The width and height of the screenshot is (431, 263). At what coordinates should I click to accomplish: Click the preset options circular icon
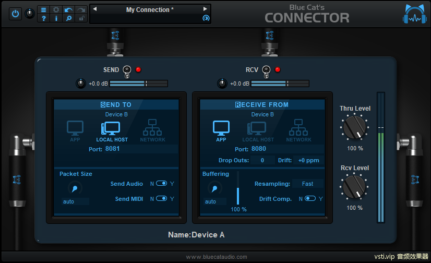[206, 18]
